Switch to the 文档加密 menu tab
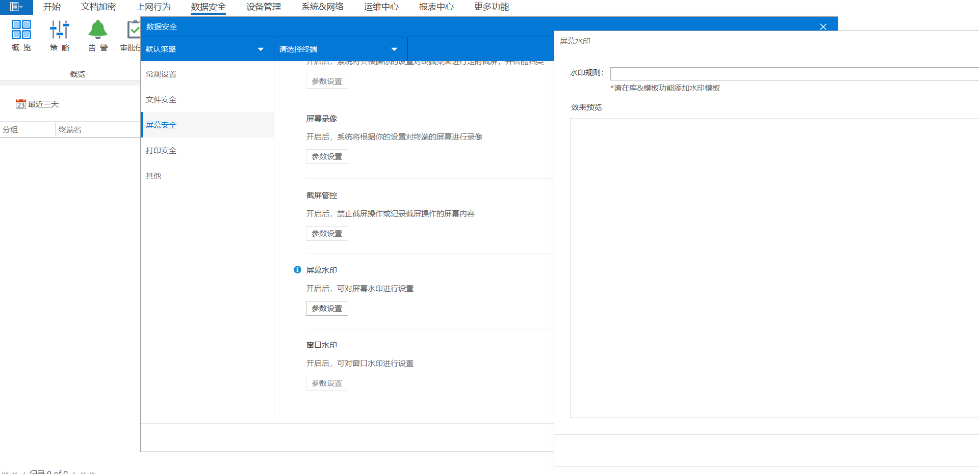The image size is (979, 474). 98,7
